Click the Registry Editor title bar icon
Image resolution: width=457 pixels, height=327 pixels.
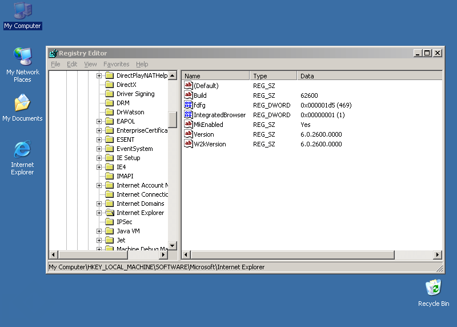pyautogui.click(x=53, y=53)
